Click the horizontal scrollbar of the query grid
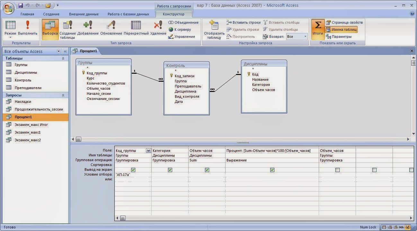Screen dimensions: 417x231 pyautogui.click(x=264, y=218)
